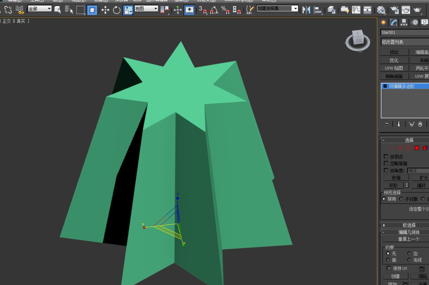
Task: Click the Bind to Space Warp icon
Action: pos(20,10)
